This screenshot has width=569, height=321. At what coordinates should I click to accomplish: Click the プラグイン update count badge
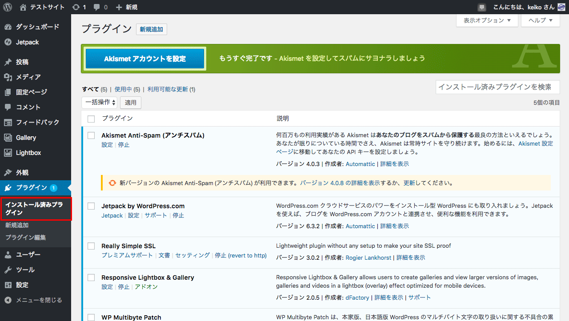(53, 188)
